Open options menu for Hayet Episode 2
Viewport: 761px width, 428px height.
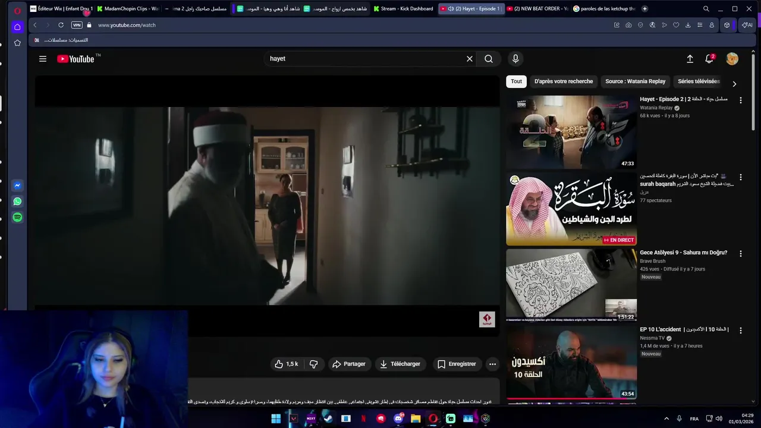click(741, 100)
